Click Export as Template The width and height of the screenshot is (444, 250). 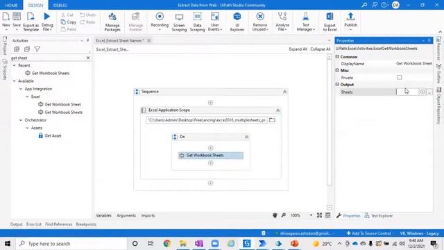(31, 22)
